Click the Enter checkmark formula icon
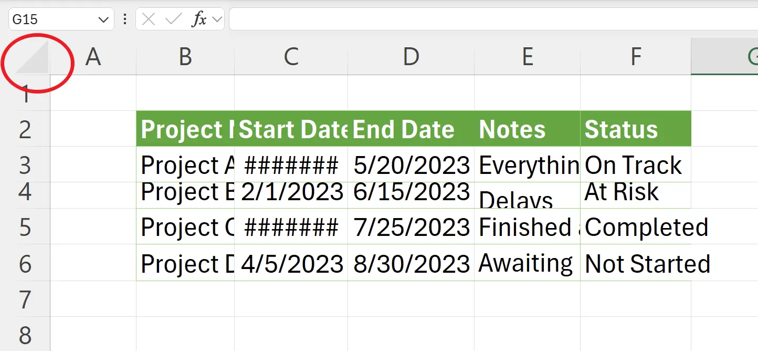The height and width of the screenshot is (351, 758). 173,19
